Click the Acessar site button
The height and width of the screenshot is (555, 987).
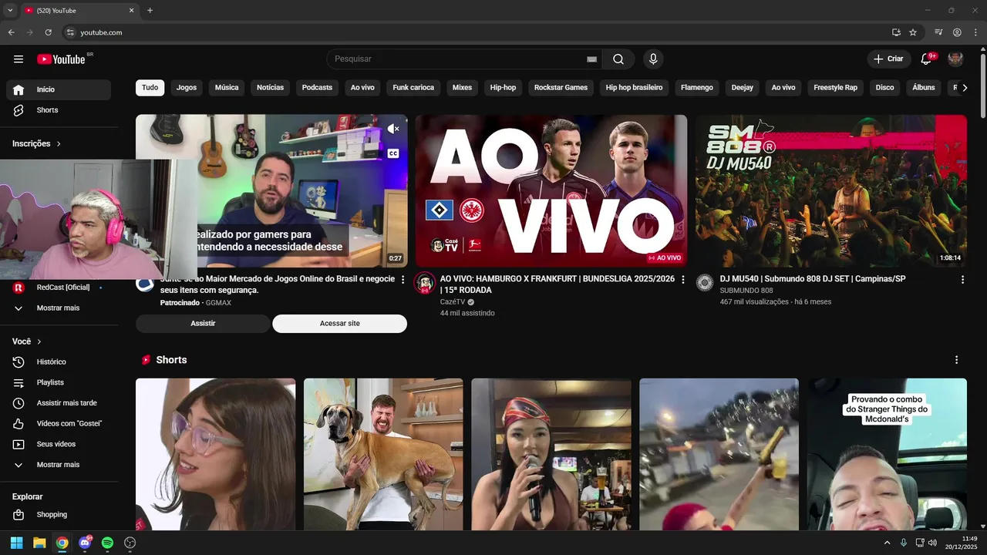pyautogui.click(x=339, y=324)
